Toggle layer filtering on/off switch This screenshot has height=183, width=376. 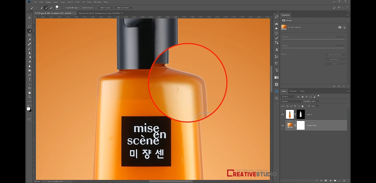pyautogui.click(x=318, y=96)
